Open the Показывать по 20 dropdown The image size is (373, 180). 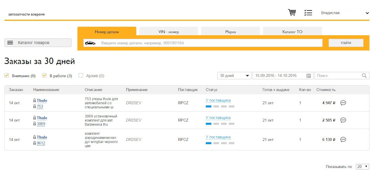[362, 166]
